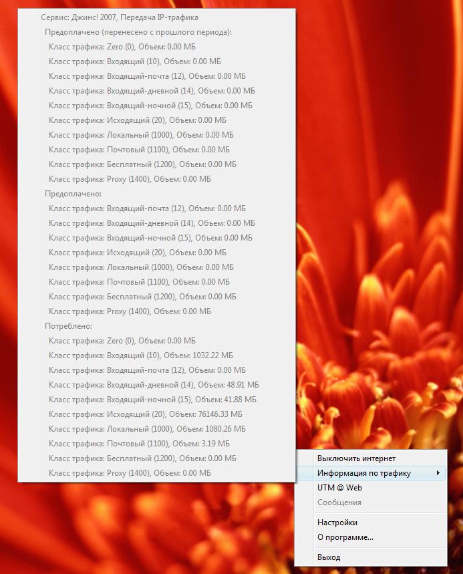Select 'Входящий-ночной (15)' row in carried-over section
463x574 pixels.
(156, 106)
